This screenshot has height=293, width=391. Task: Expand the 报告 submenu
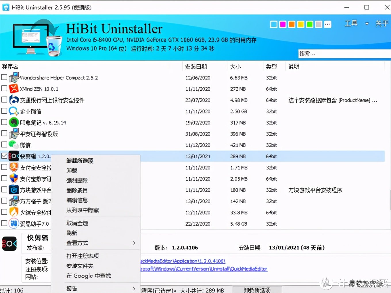134,288
